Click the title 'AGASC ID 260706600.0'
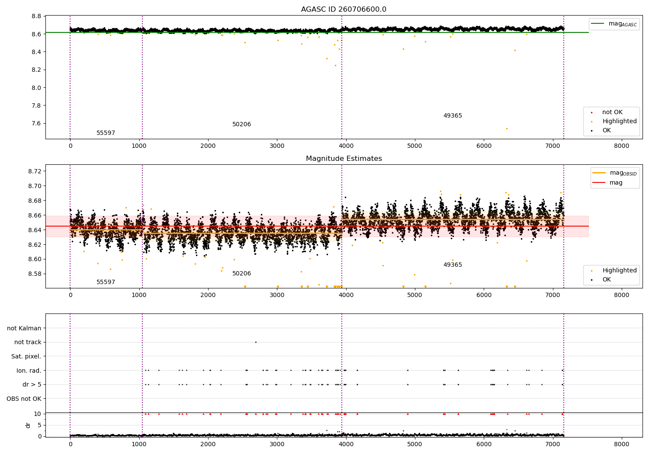The width and height of the screenshot is (649, 454). 344,10
